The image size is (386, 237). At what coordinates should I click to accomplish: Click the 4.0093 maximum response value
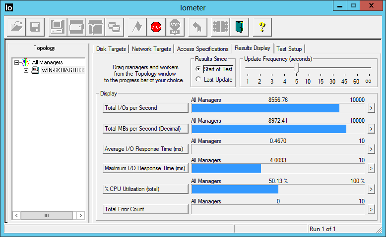pyautogui.click(x=278, y=160)
